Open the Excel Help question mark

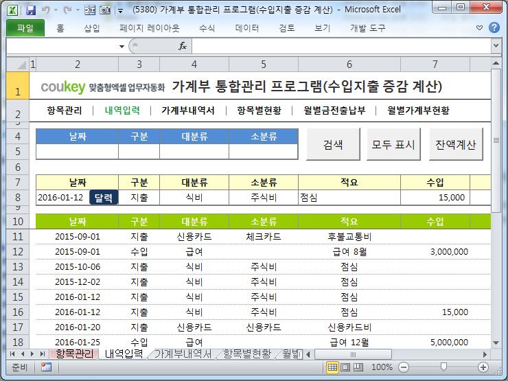494,27
